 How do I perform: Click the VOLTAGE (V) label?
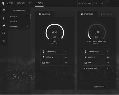tap(50, 57)
